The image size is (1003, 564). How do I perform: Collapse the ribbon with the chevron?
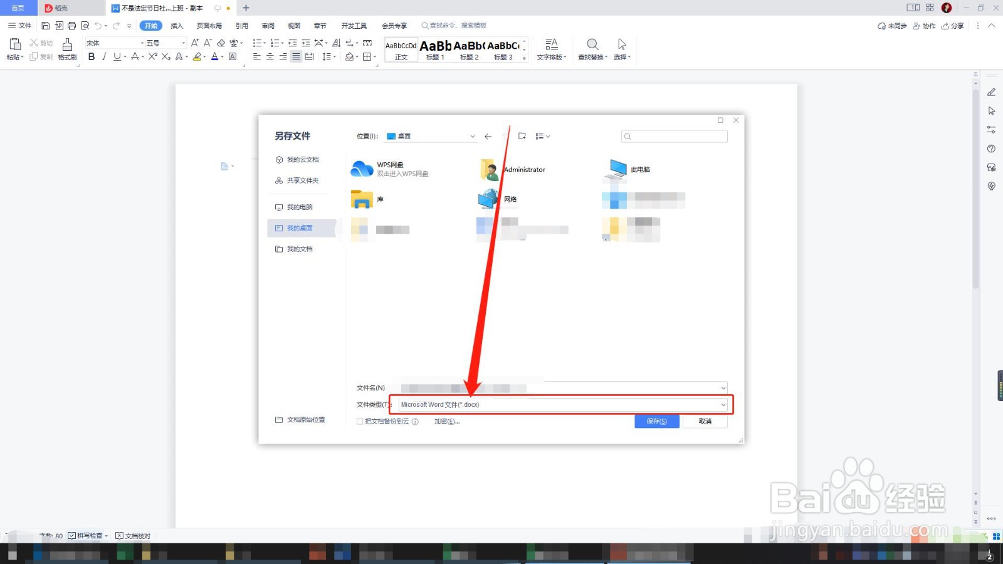[x=991, y=26]
